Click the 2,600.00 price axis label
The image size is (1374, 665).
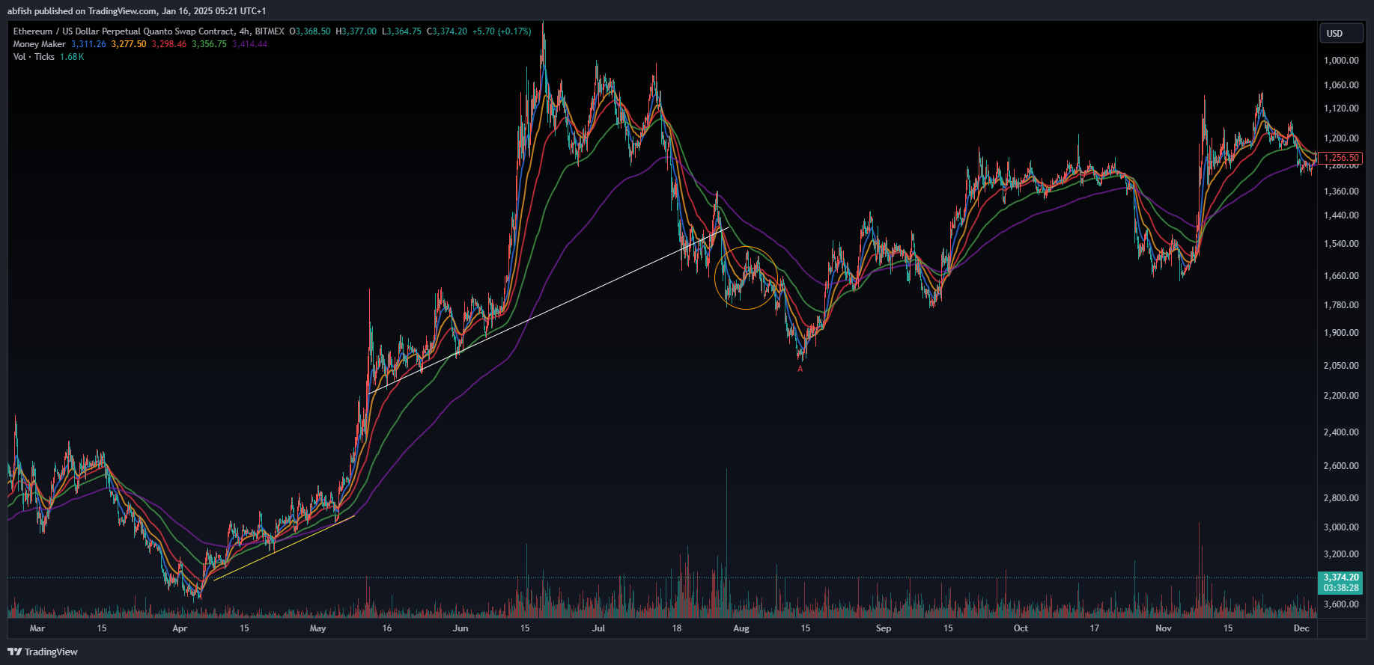[x=1341, y=466]
